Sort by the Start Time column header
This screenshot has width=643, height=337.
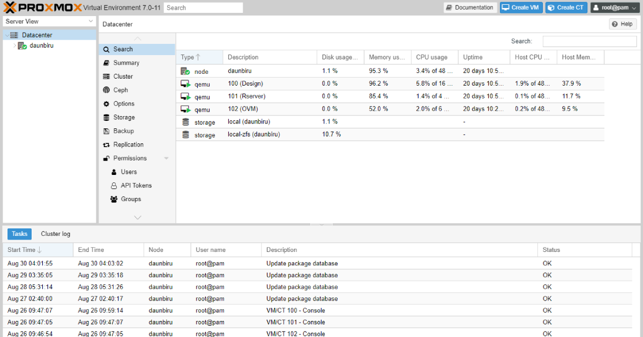21,250
